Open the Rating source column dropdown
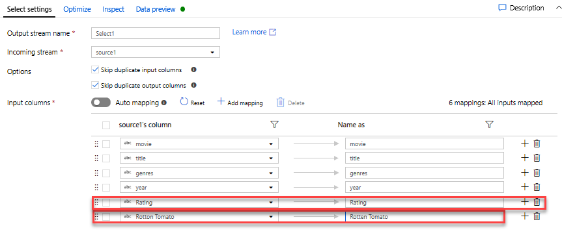The width and height of the screenshot is (562, 250). [199, 203]
